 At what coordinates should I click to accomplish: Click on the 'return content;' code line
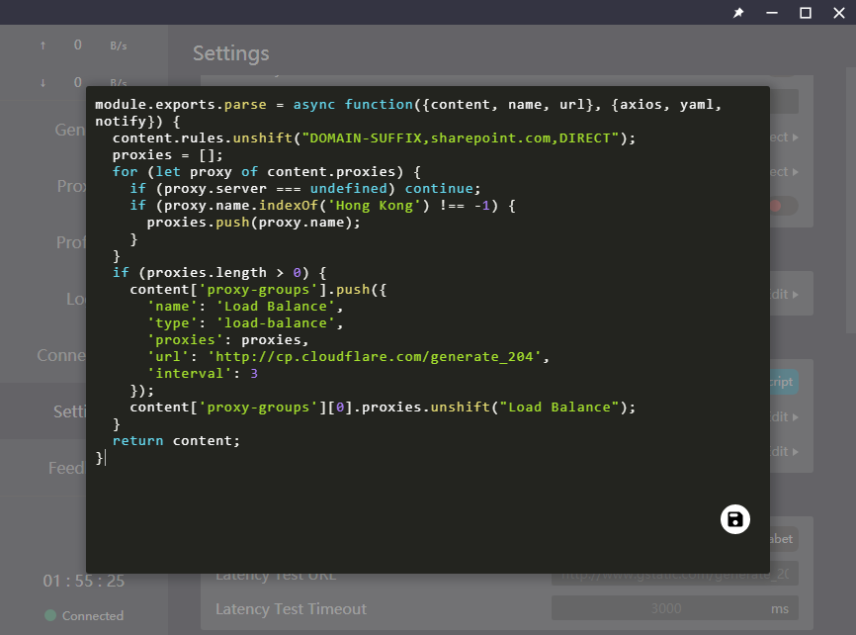(x=176, y=440)
